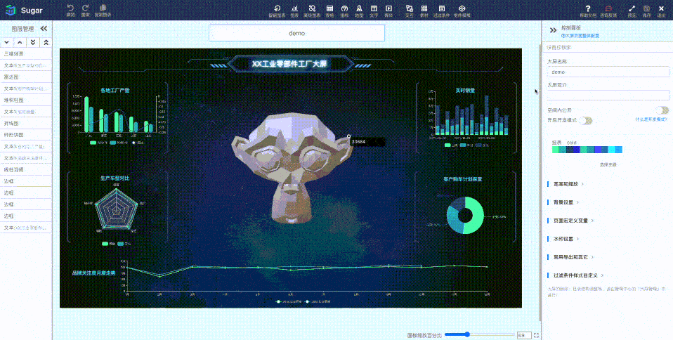Image resolution: width=673 pixels, height=340 pixels.
Task: Toggle the 空间内公开 switch
Action: (662, 110)
